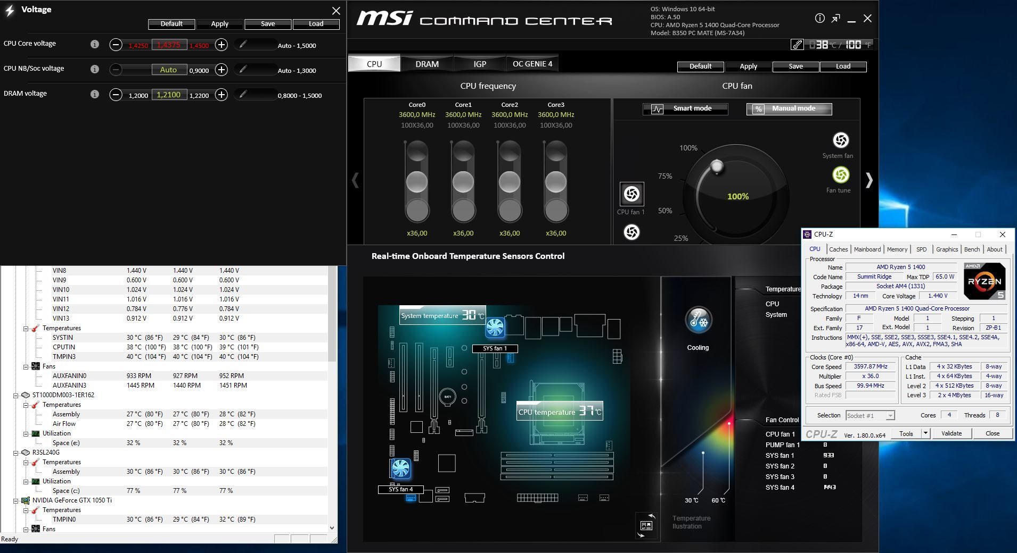Collapse the R3SL240G drive node
The width and height of the screenshot is (1017, 553).
tap(15, 453)
